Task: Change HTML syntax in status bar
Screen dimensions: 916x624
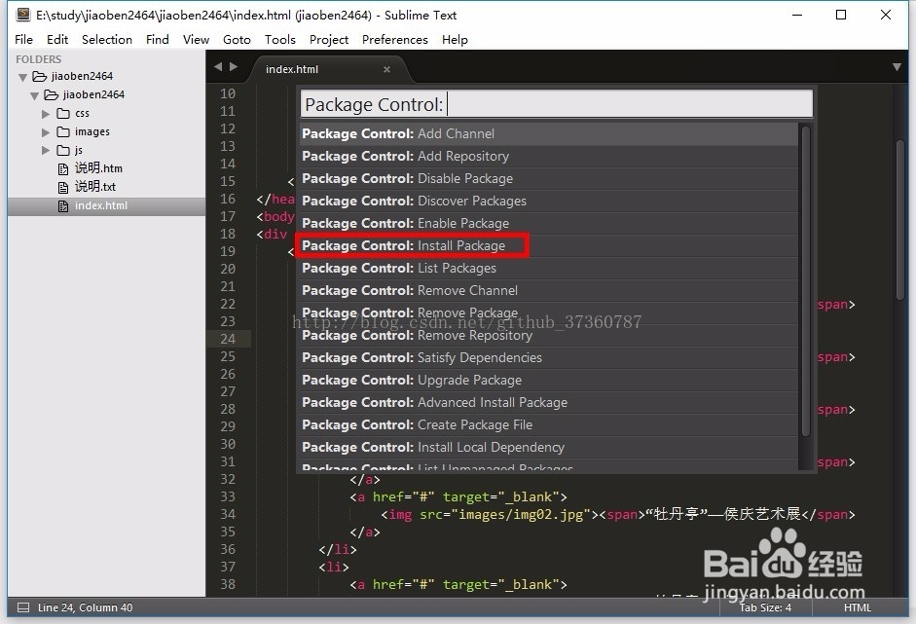Action: pyautogui.click(x=857, y=607)
